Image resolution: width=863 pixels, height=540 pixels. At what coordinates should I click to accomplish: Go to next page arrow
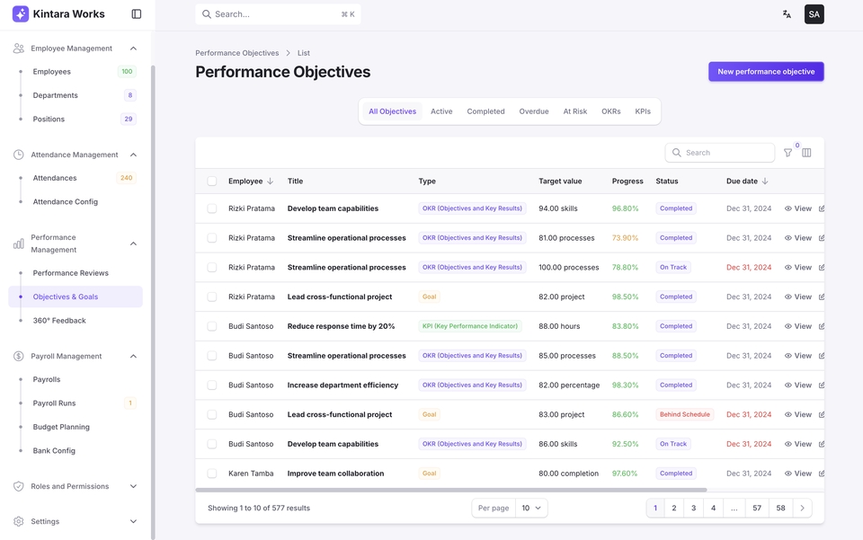802,508
